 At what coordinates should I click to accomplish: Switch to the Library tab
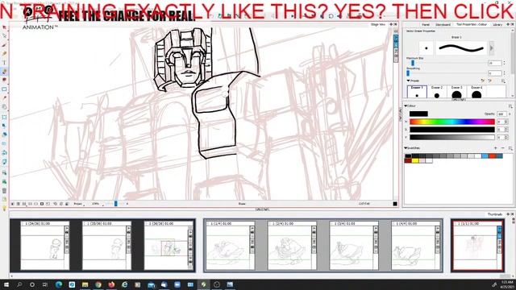(497, 25)
